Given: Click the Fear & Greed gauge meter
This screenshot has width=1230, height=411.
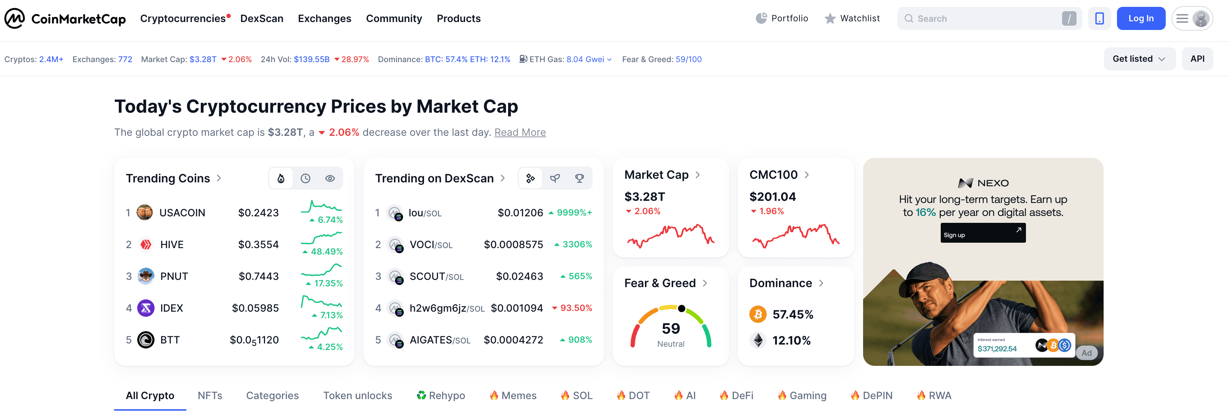Looking at the screenshot, I should 670,327.
